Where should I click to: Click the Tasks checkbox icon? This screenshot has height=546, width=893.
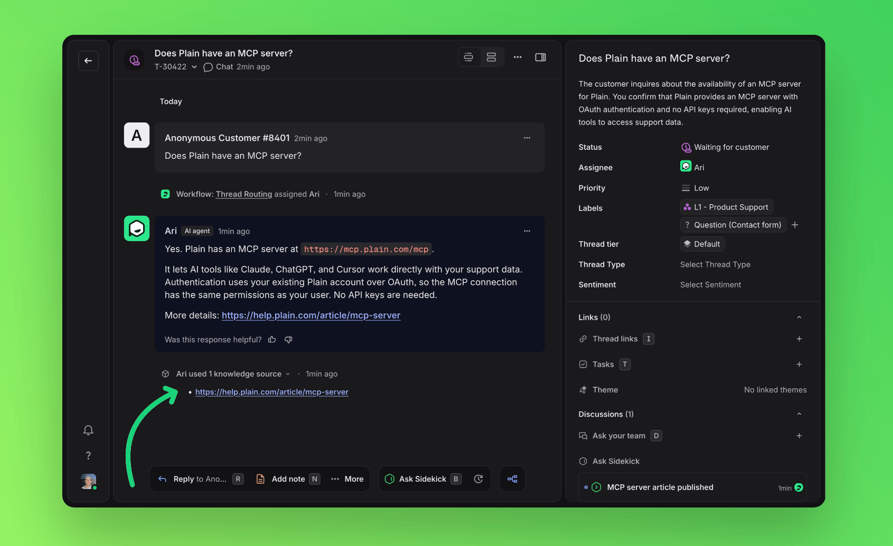(x=583, y=365)
